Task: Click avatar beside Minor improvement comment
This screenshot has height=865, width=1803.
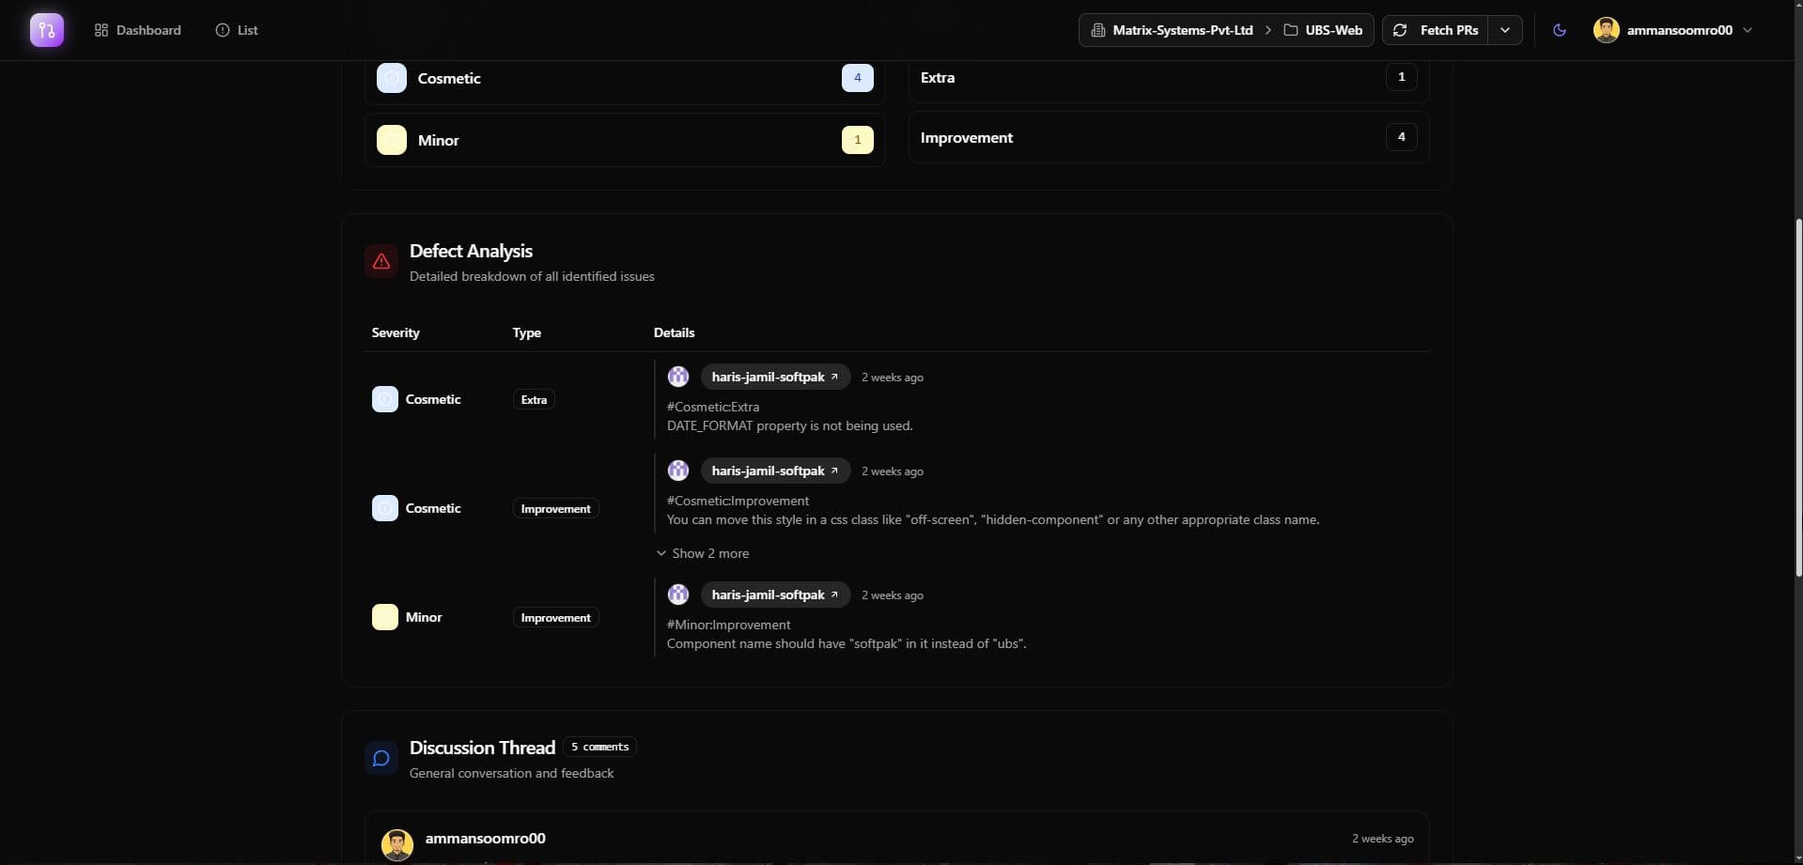Action: coord(678,595)
